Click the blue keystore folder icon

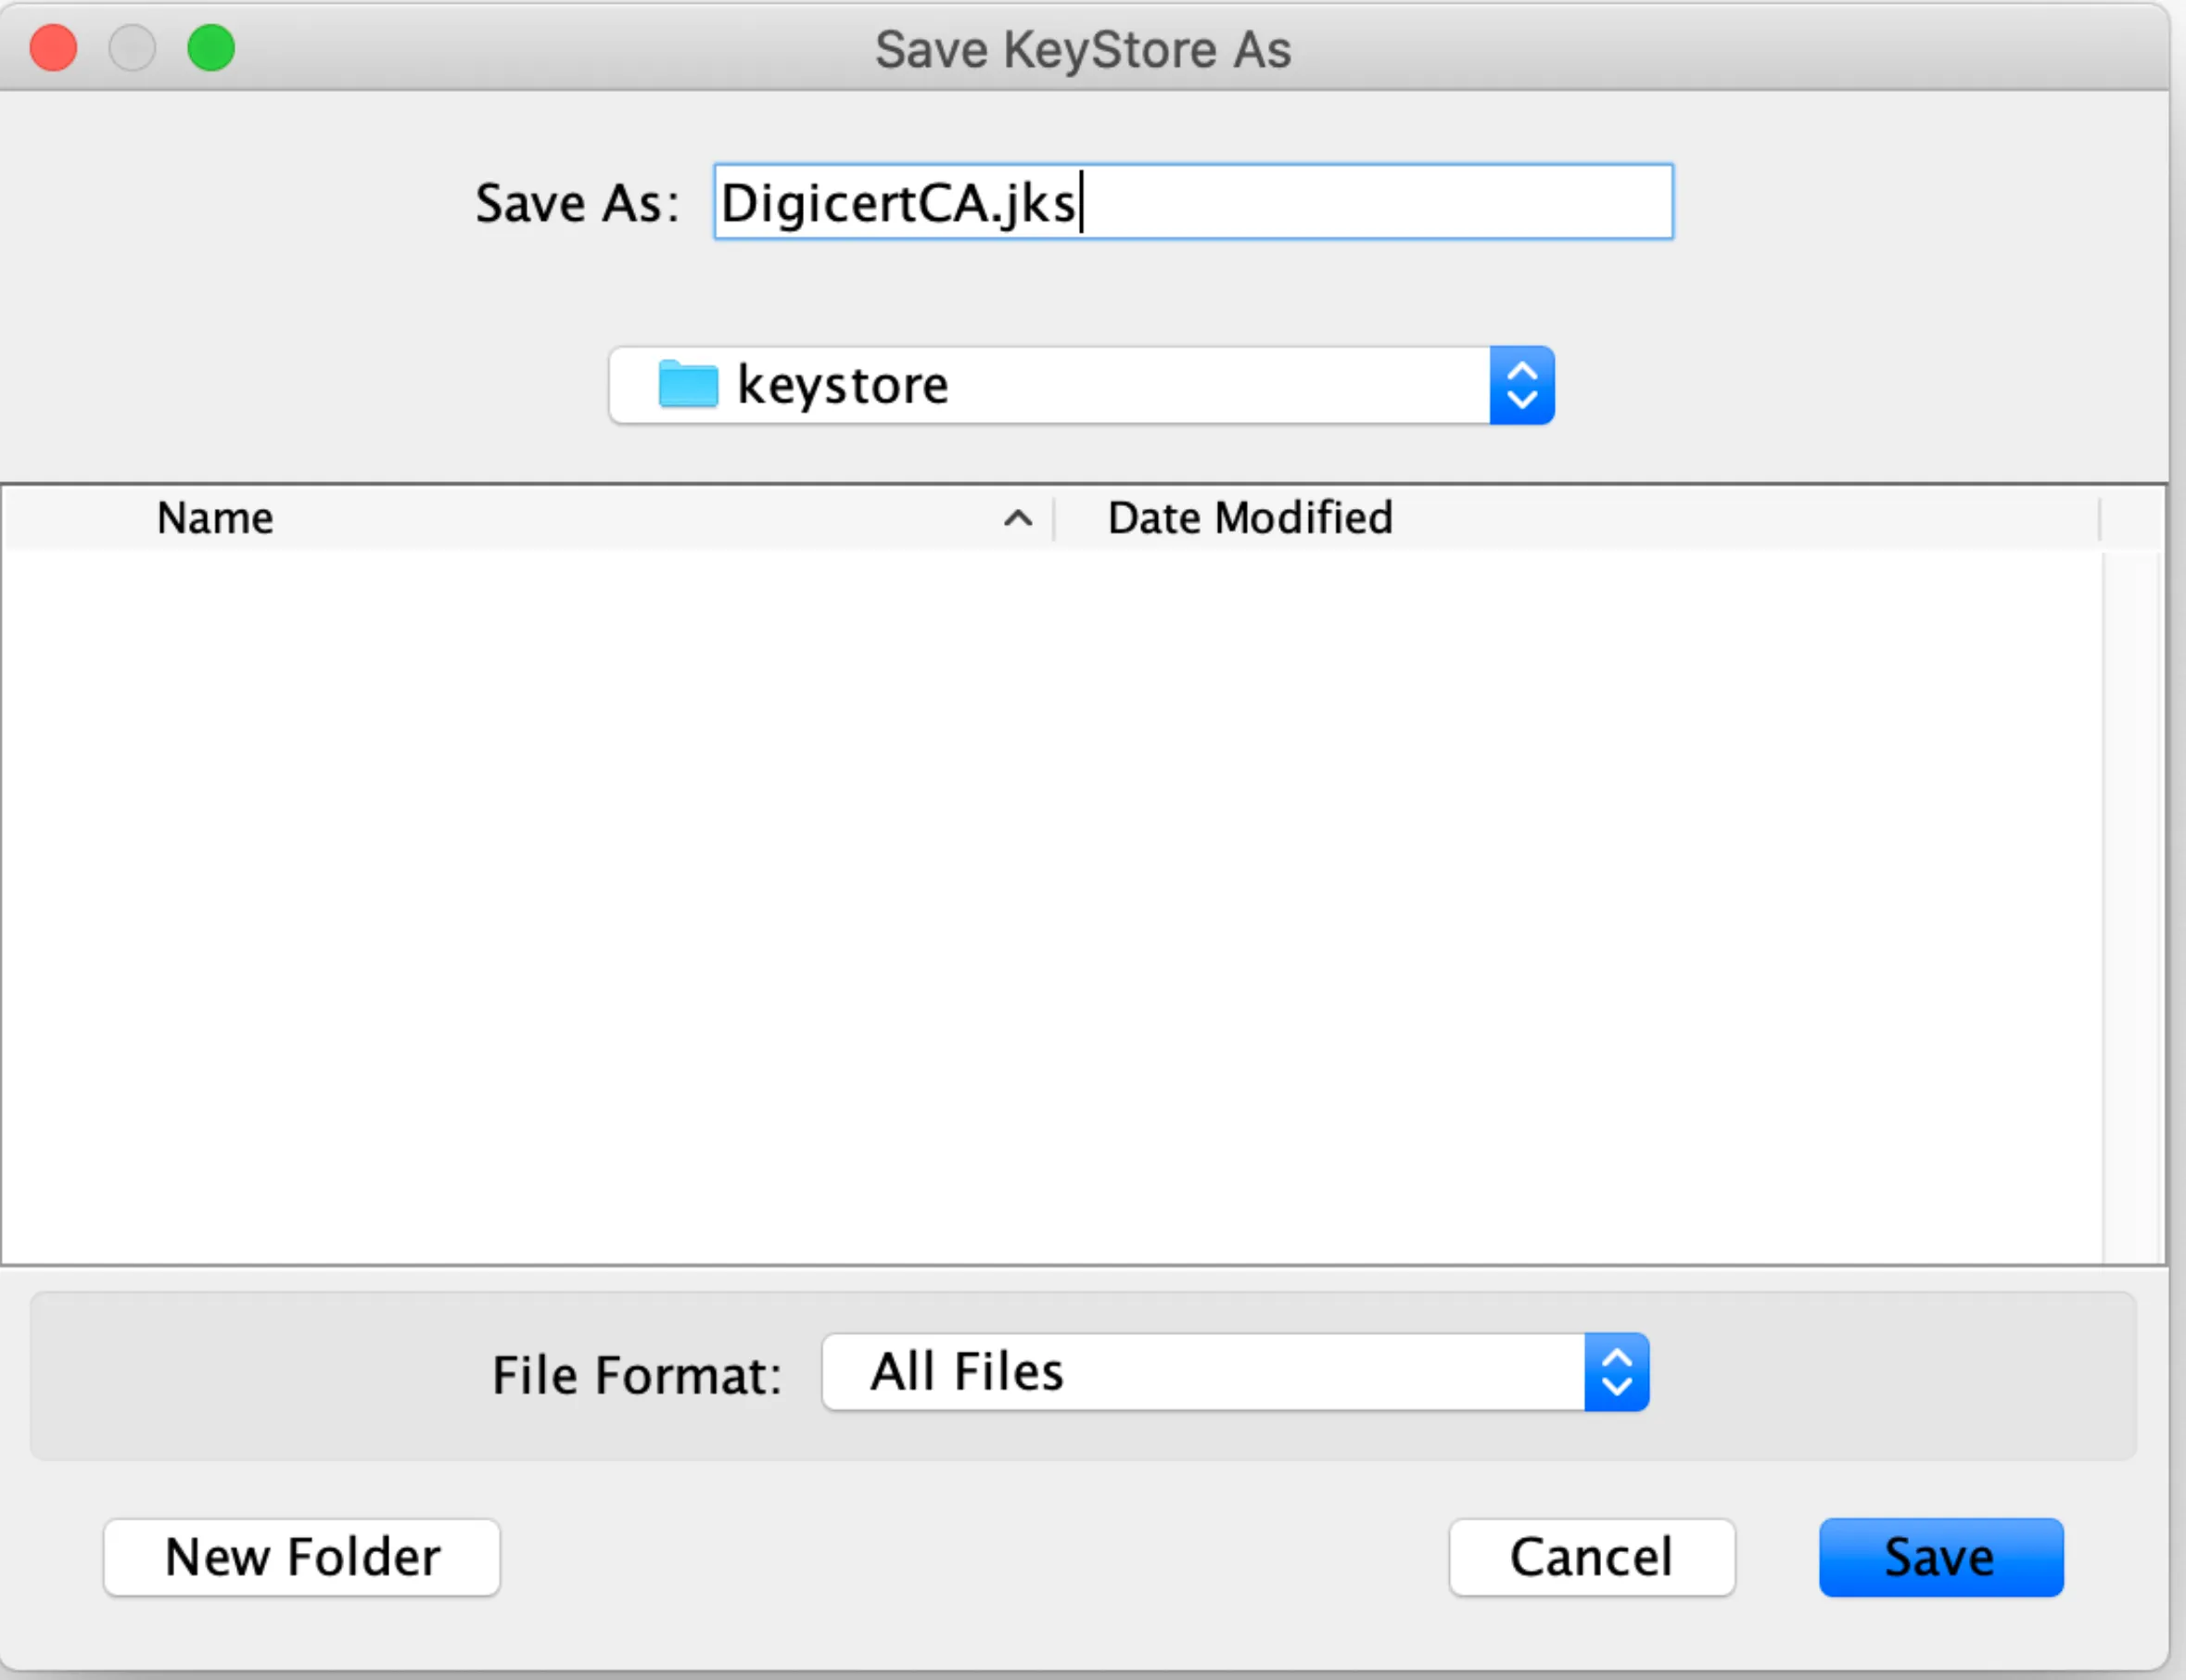688,384
